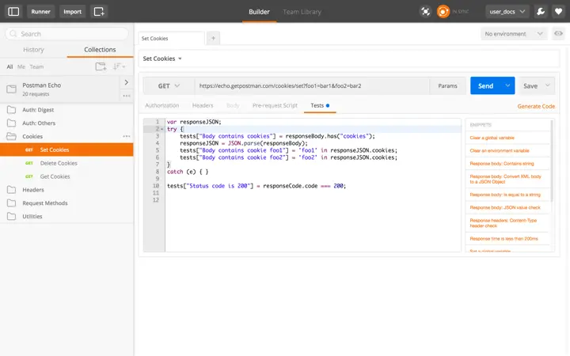Select the Set Cookies request tab
570x356 pixels.
pyautogui.click(x=171, y=38)
